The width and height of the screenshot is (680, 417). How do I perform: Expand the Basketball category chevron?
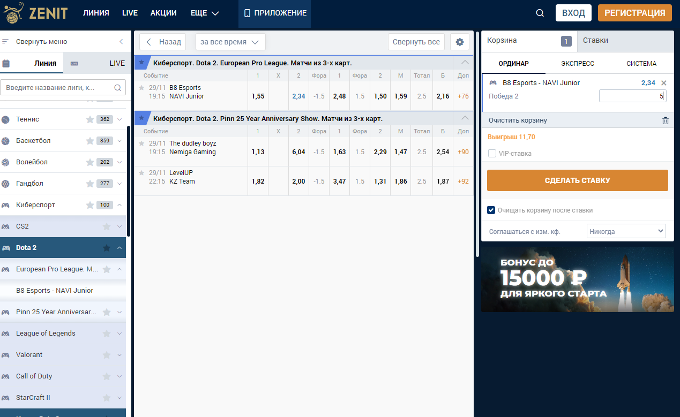point(119,141)
